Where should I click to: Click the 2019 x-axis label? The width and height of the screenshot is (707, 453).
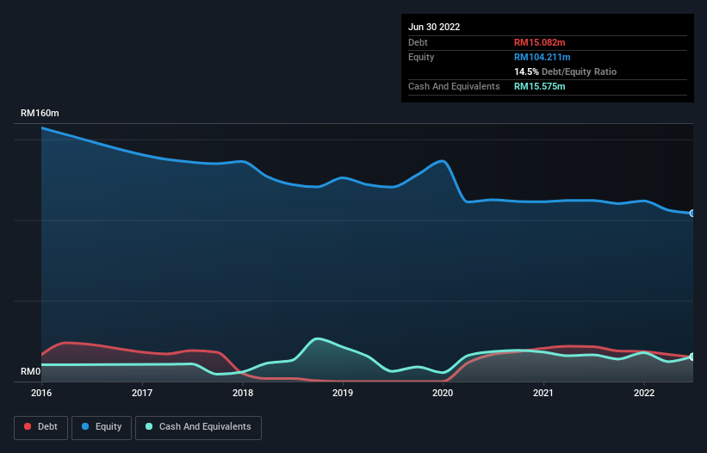coord(343,393)
